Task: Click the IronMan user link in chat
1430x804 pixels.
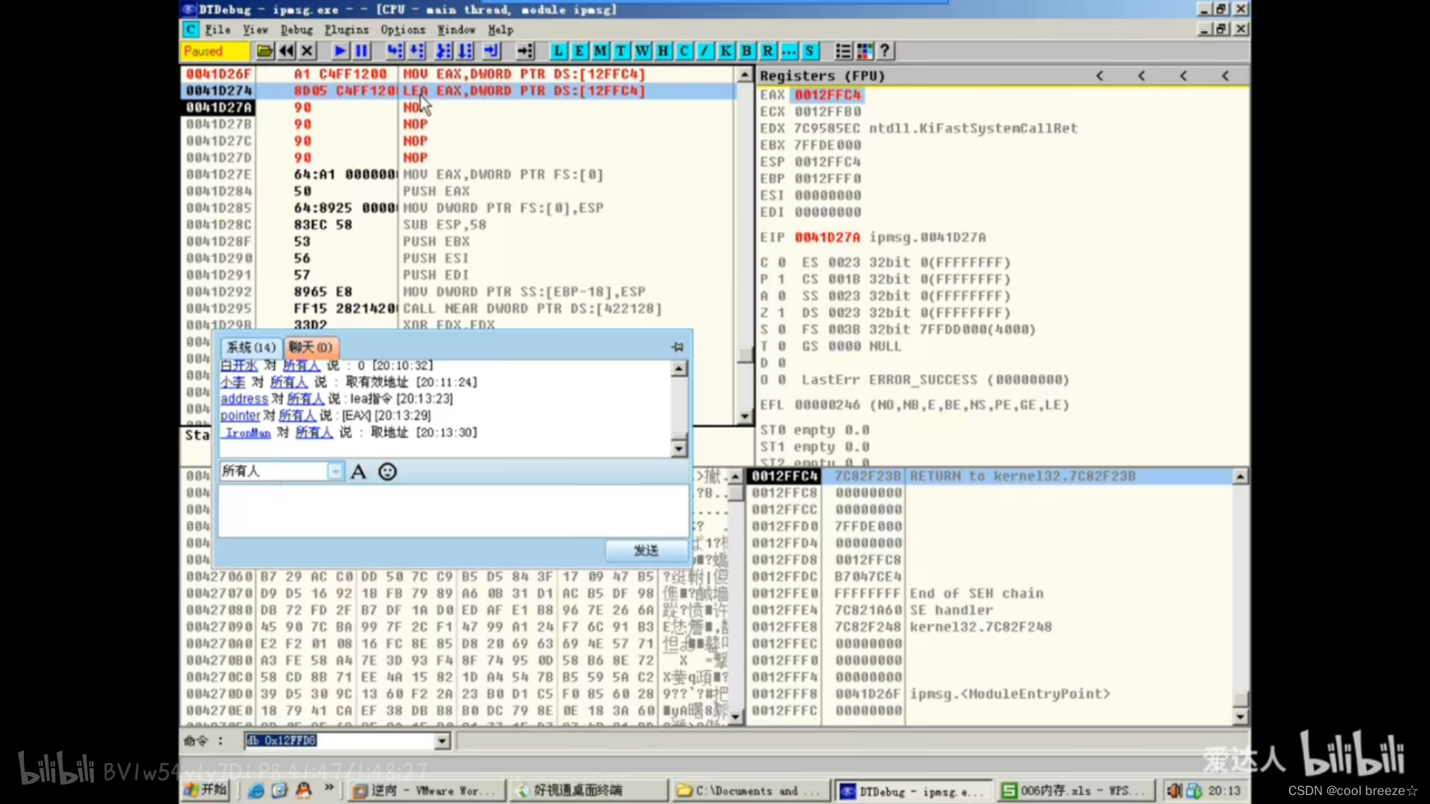Action: click(x=248, y=433)
